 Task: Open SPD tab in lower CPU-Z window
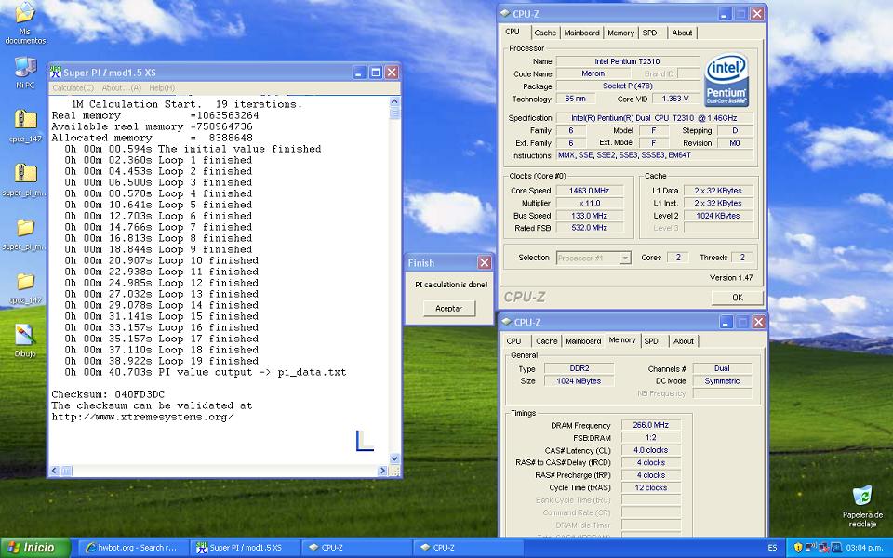coord(651,341)
